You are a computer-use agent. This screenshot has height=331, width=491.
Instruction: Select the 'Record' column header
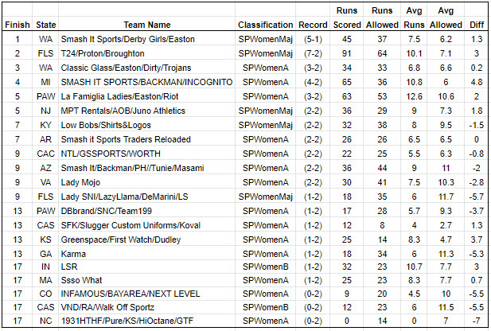tap(313, 25)
